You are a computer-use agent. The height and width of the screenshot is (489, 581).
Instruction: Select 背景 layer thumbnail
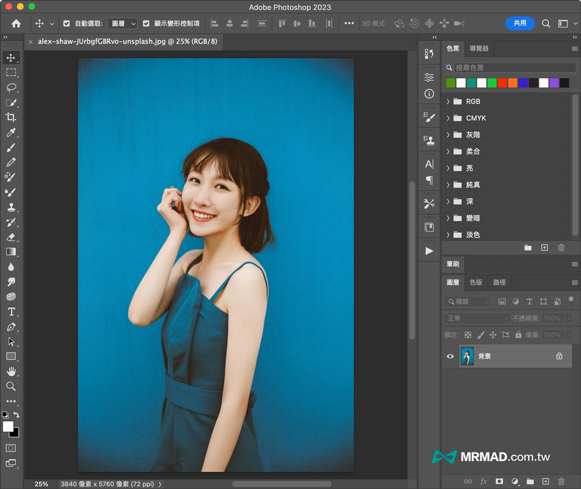pyautogui.click(x=467, y=356)
